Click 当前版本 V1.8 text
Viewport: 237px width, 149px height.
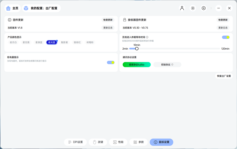coord(15,28)
